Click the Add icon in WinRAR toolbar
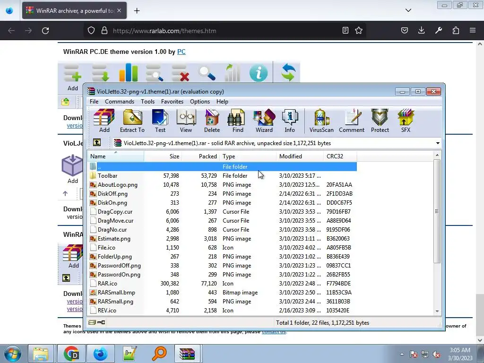The width and height of the screenshot is (484, 363). pos(104,121)
